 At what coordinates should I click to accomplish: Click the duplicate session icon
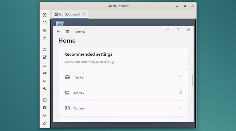45,100
